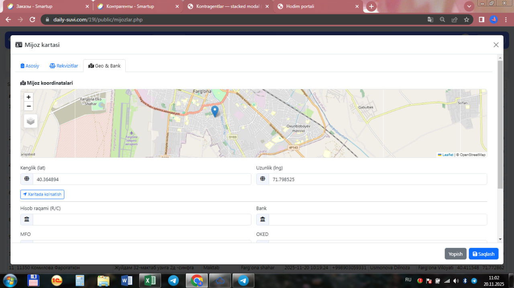The image size is (514, 288).
Task: Focus the Uzunlik (lng) field
Action: 377,179
